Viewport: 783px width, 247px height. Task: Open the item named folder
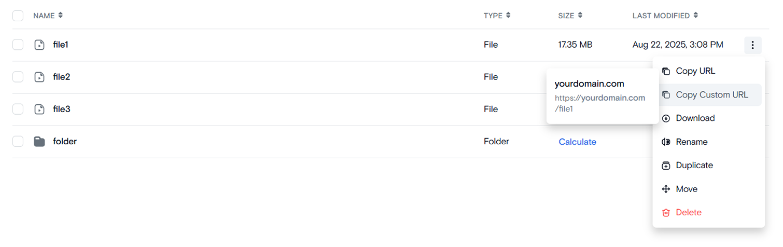click(x=65, y=142)
